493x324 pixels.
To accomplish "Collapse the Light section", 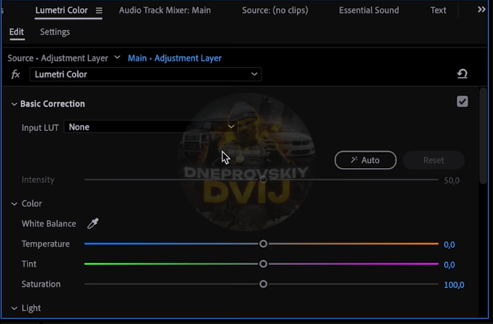I will click(x=14, y=308).
